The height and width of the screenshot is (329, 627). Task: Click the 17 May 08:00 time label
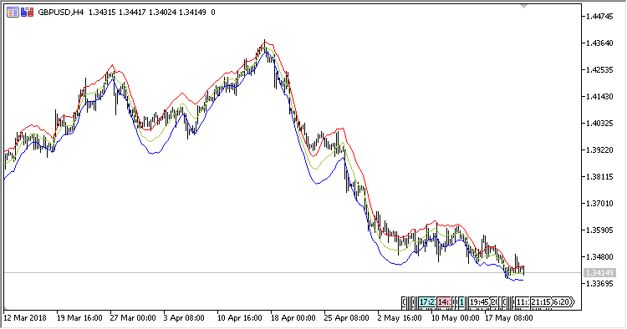509,318
